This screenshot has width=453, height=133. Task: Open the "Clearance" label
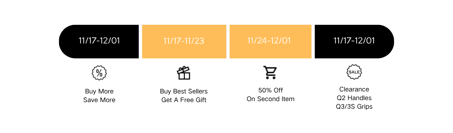(354, 89)
